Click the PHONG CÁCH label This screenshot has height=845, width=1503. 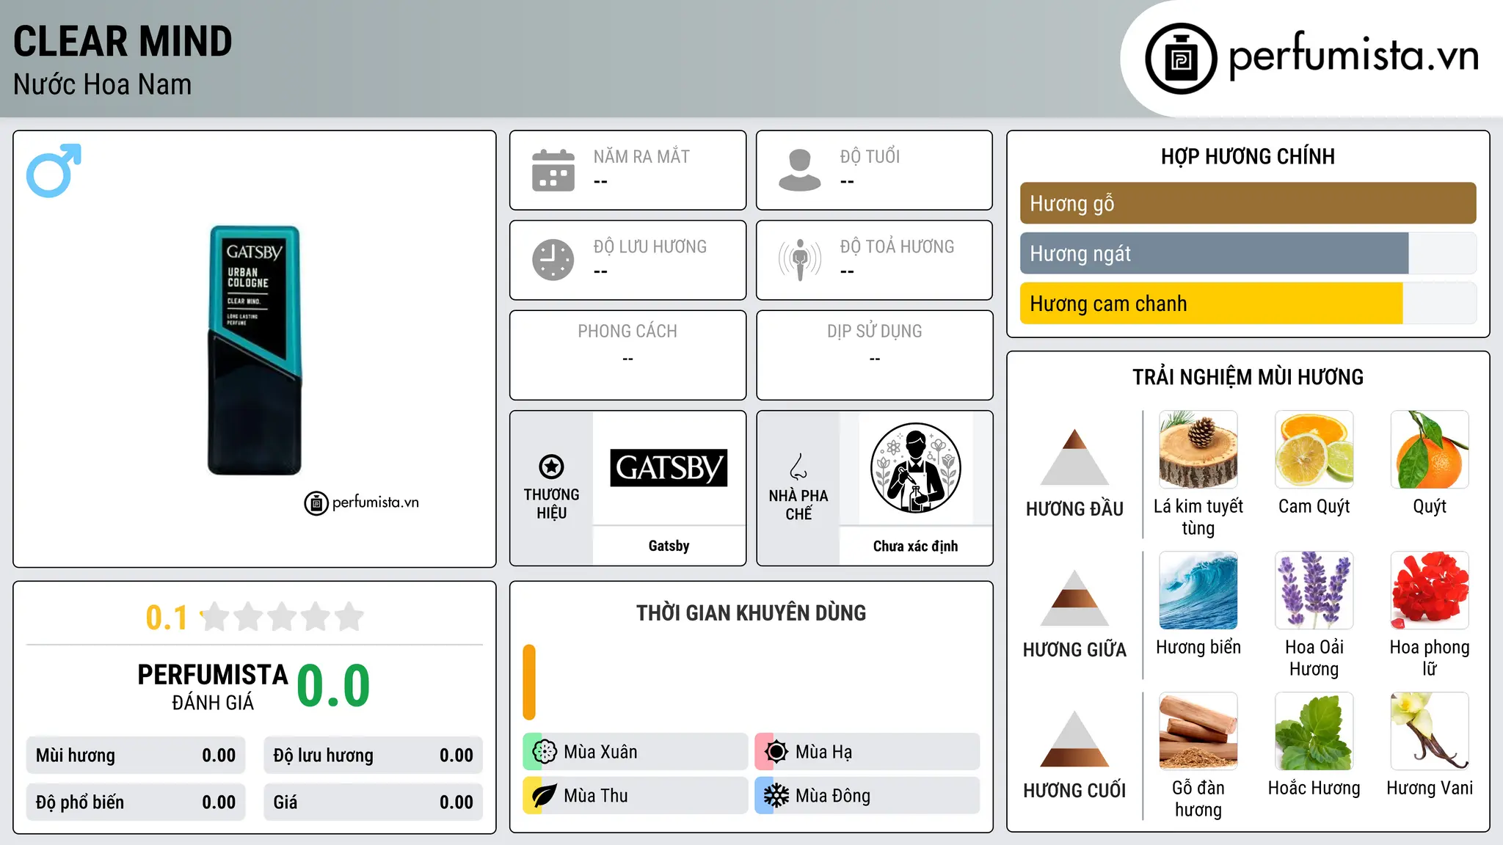(x=627, y=332)
